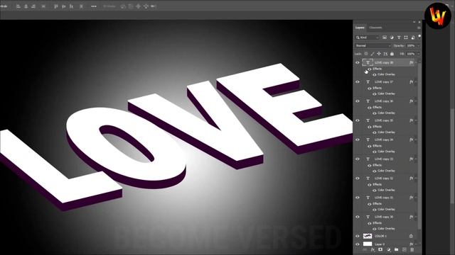This screenshot has height=255, width=455.
Task: Select the 3D video camera zoom icon
Action: click(x=154, y=6)
